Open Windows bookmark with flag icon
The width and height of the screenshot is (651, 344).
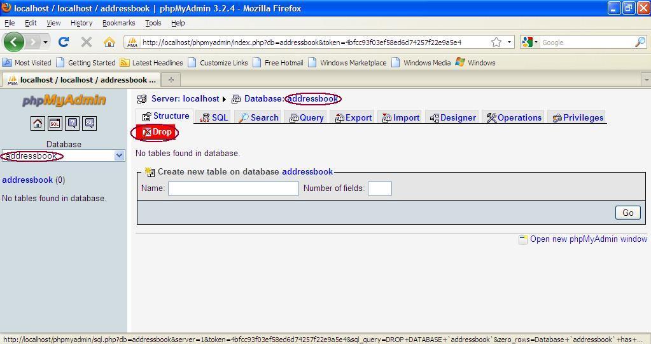[475, 62]
